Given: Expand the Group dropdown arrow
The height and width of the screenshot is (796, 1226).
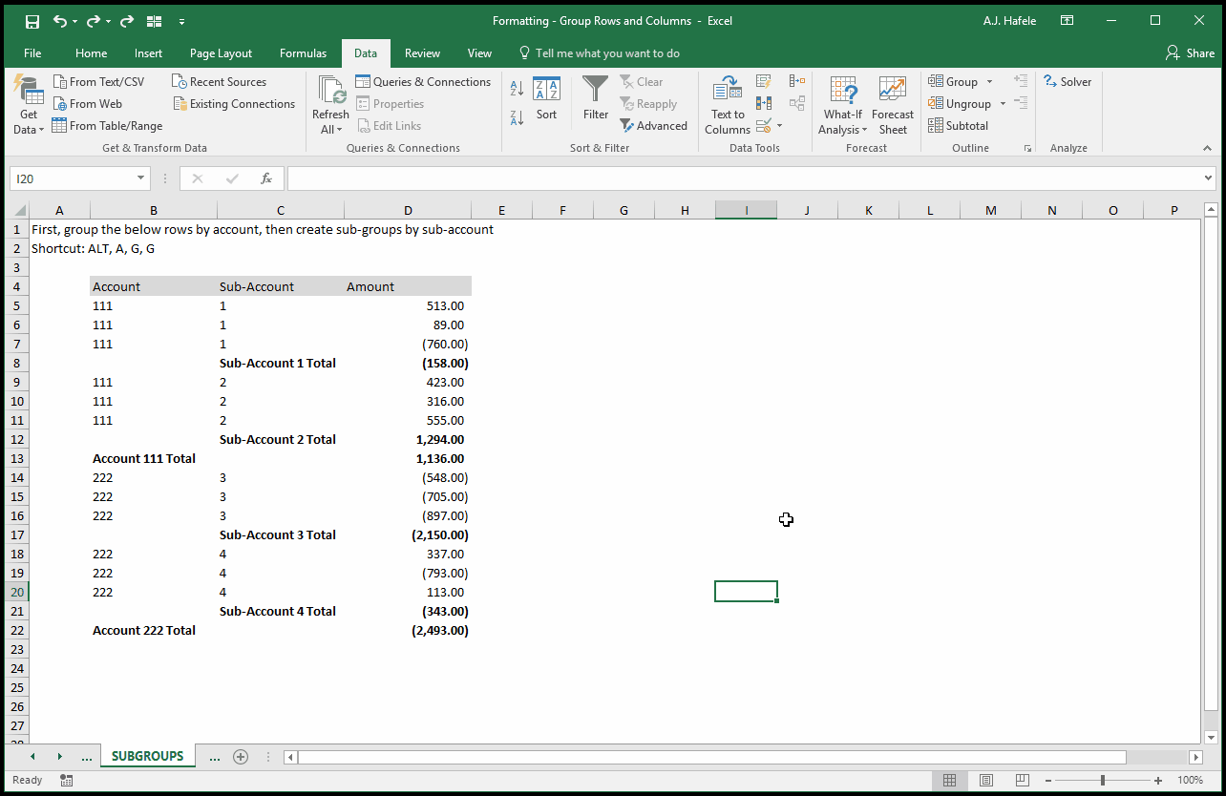Looking at the screenshot, I should (x=989, y=82).
